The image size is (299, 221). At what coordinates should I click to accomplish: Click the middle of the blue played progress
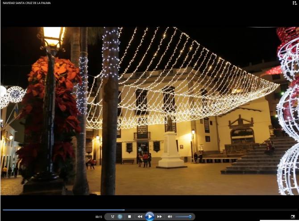(x=63, y=209)
